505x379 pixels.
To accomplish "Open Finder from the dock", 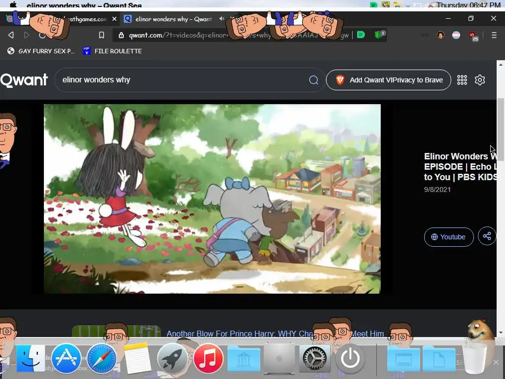I will (31, 358).
